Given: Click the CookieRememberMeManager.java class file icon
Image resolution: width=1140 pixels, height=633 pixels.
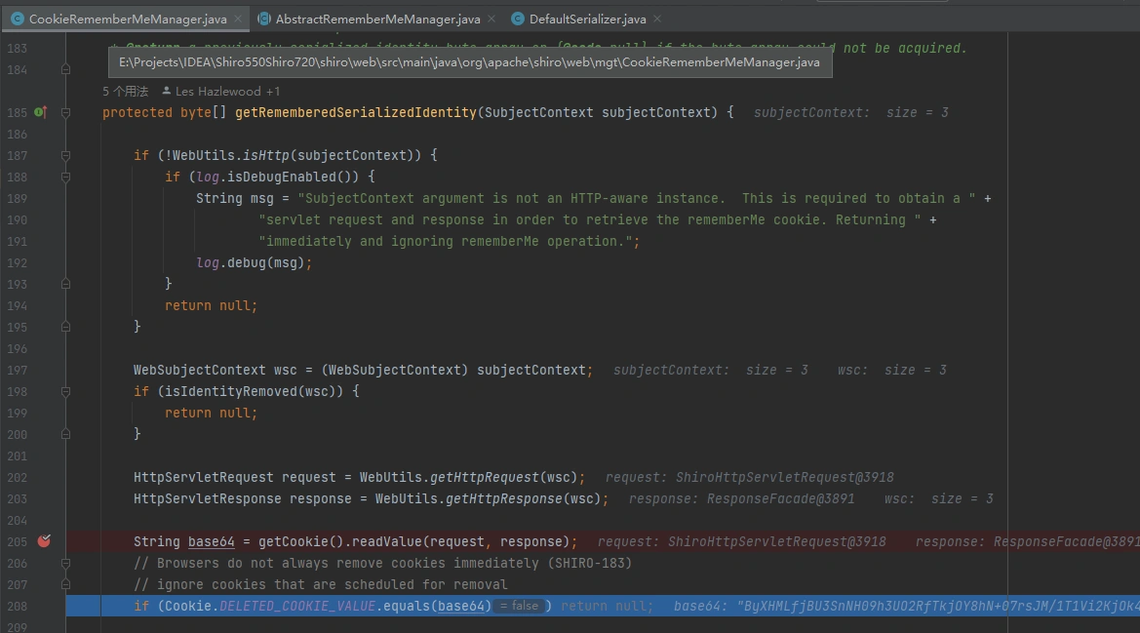Looking at the screenshot, I should click(x=17, y=19).
